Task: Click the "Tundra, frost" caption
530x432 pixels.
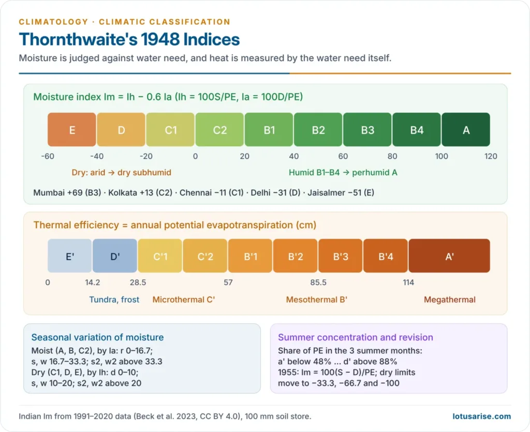Action: pyautogui.click(x=114, y=300)
